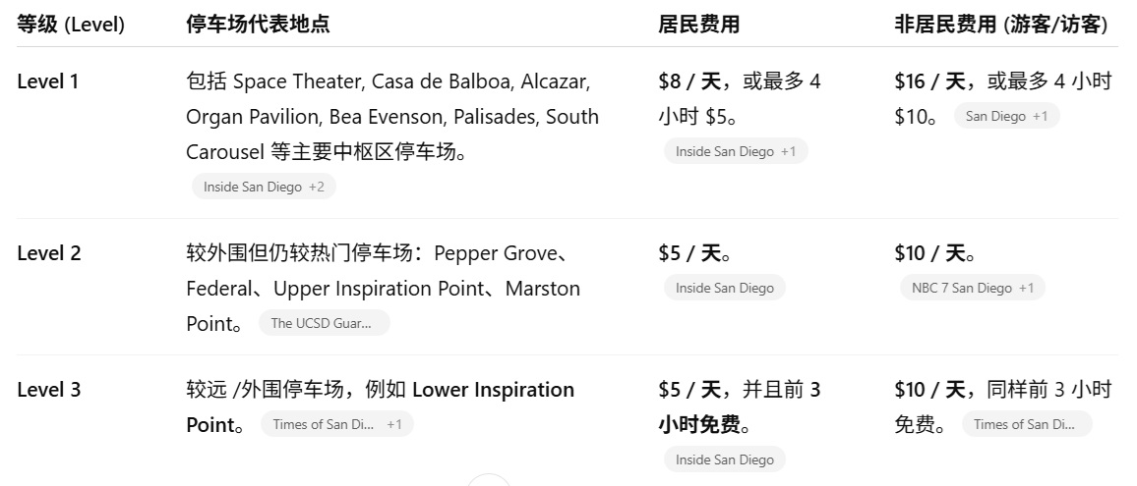The height and width of the screenshot is (486, 1137).
Task: Select the Level 3 row label
Action: (x=48, y=390)
